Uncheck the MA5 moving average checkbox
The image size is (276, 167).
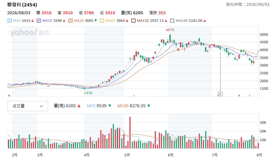[10, 21]
